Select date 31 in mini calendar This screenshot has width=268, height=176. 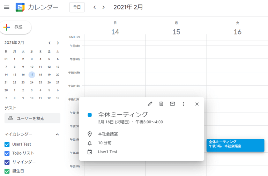coord(6,59)
